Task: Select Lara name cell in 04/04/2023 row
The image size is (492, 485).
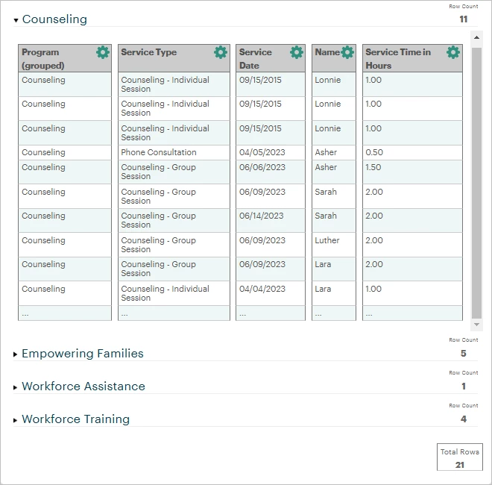Action: [334, 293]
